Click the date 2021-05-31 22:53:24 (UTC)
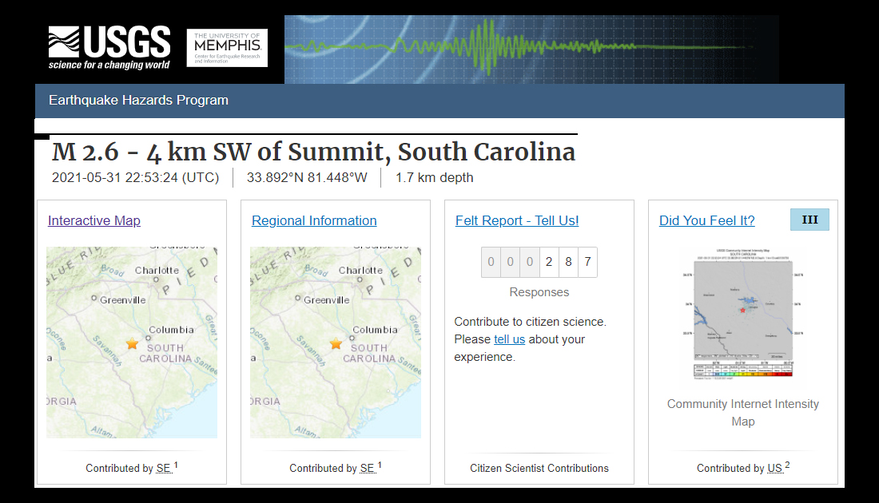This screenshot has height=503, width=879. 136,177
